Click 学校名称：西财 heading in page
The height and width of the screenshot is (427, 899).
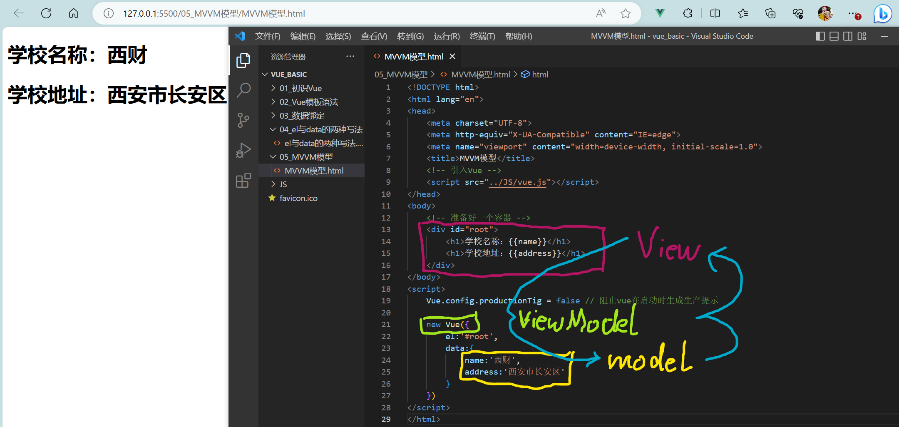point(77,55)
